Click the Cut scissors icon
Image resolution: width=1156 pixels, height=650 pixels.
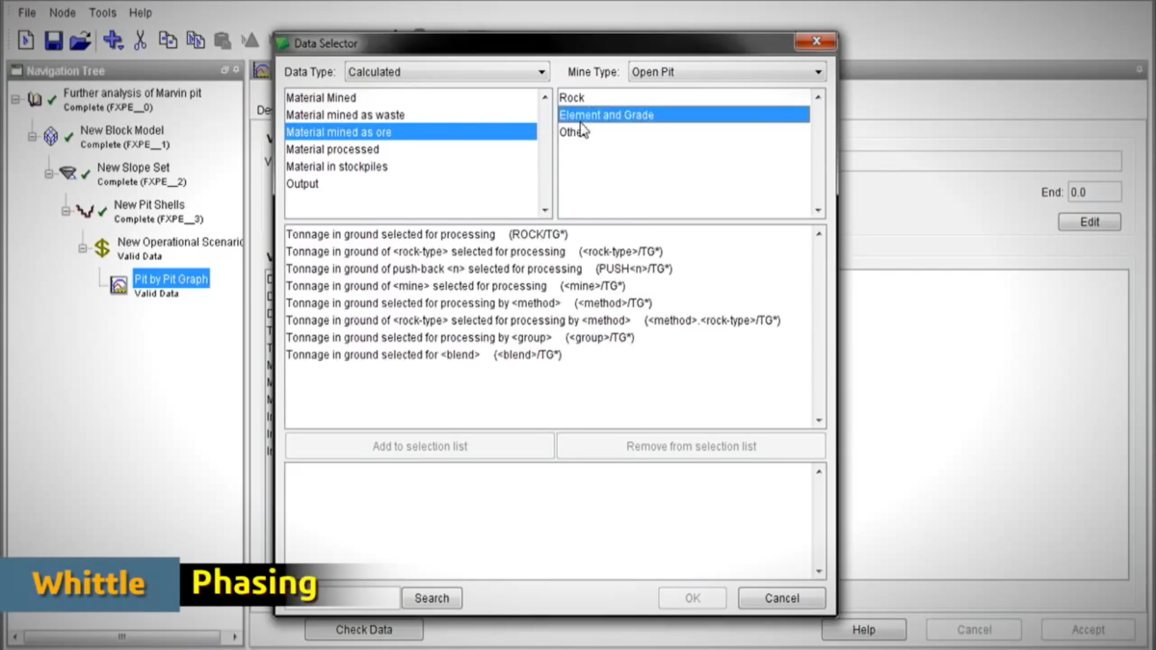(141, 40)
